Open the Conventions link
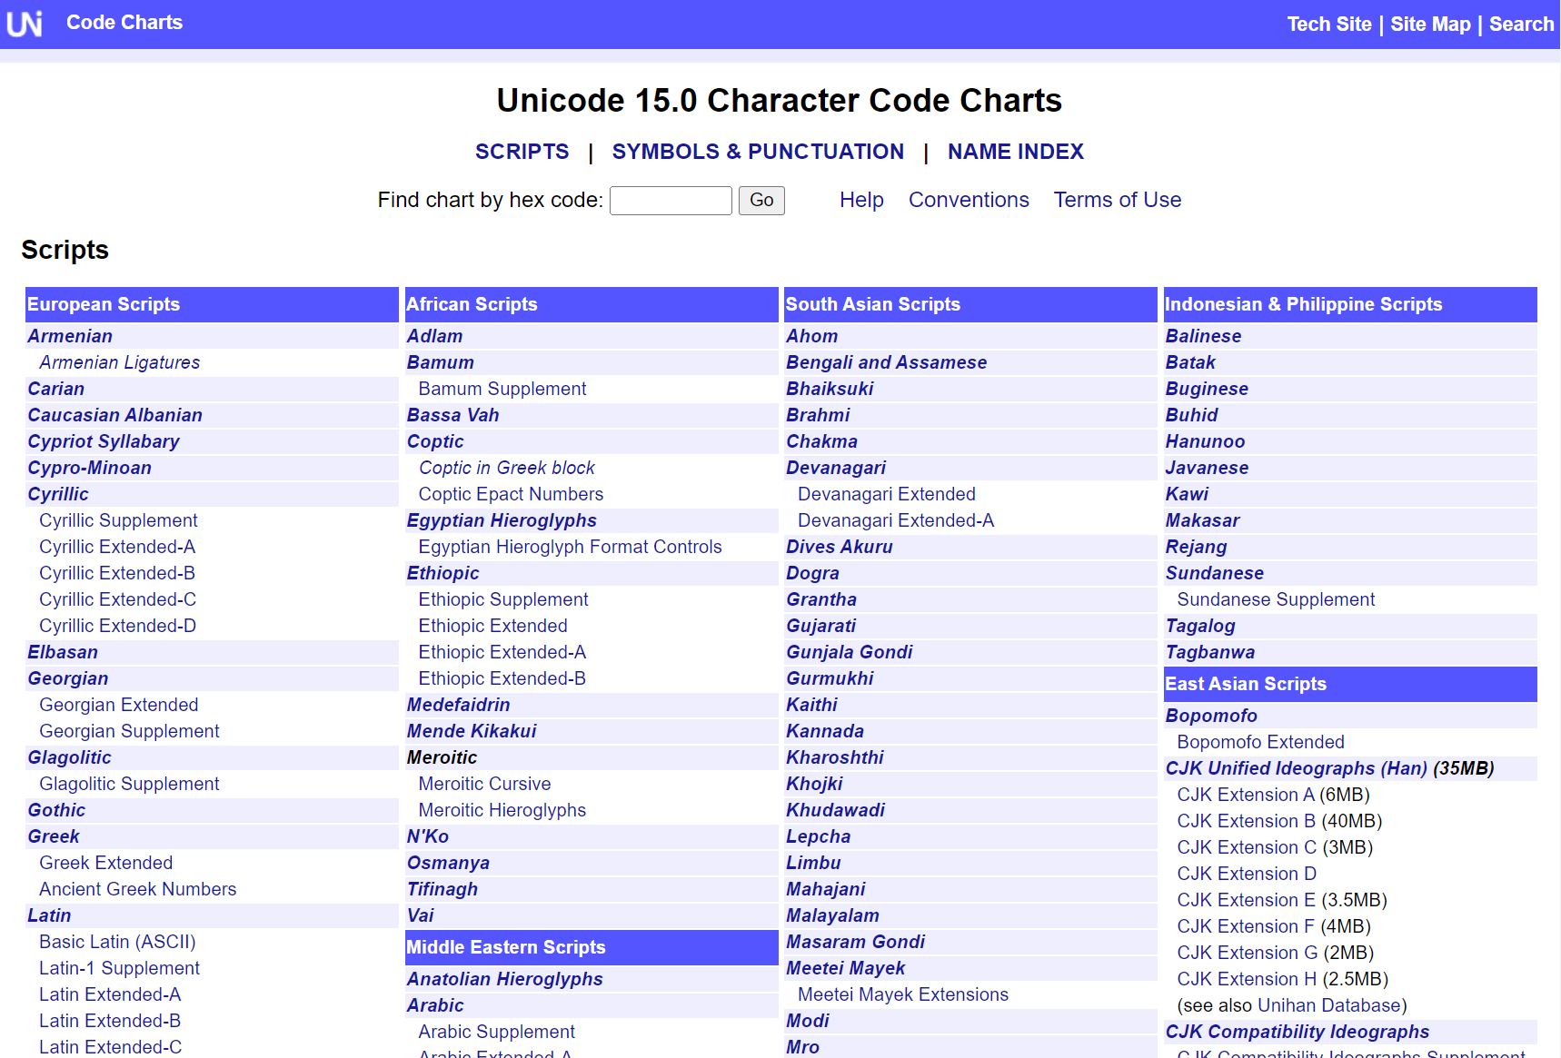This screenshot has height=1058, width=1561. pos(969,200)
